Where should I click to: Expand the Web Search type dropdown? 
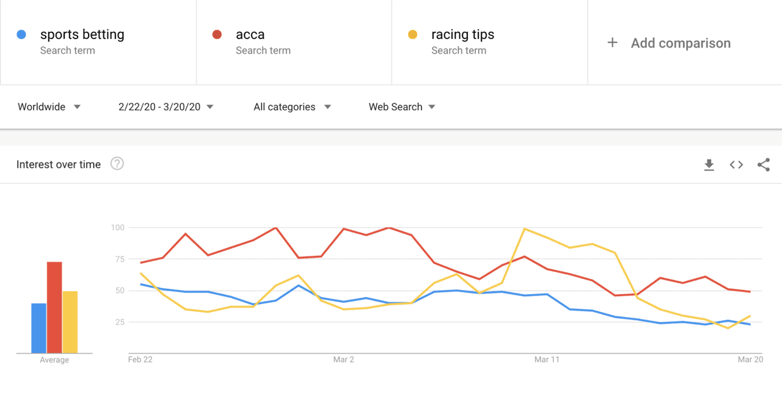[x=402, y=107]
